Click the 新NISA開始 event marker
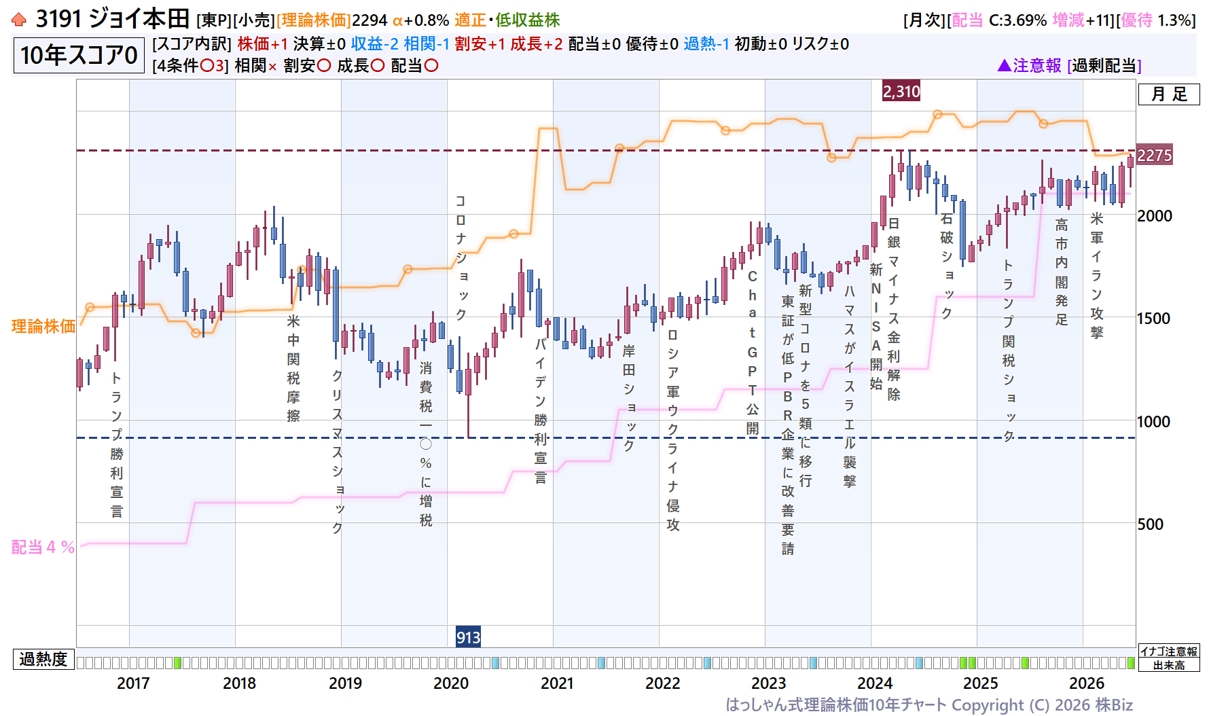 pyautogui.click(x=876, y=327)
